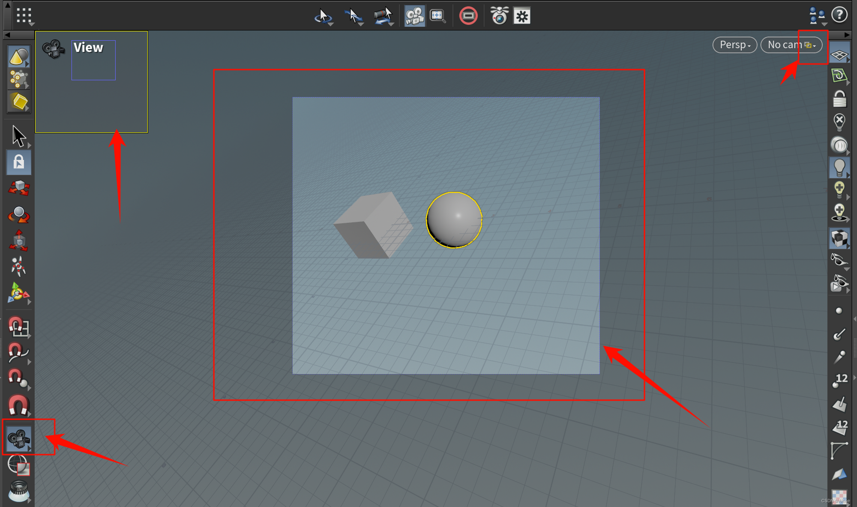The image size is (857, 507).
Task: Click the red circle record icon
Action: pos(468,16)
